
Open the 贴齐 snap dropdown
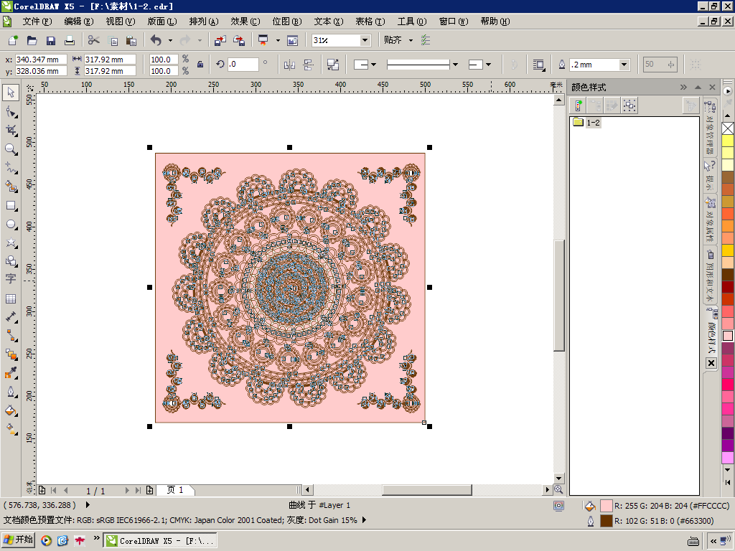pos(411,41)
